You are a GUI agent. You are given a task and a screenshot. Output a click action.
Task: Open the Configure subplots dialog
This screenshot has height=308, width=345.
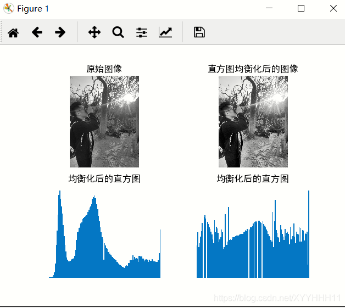pyautogui.click(x=142, y=32)
